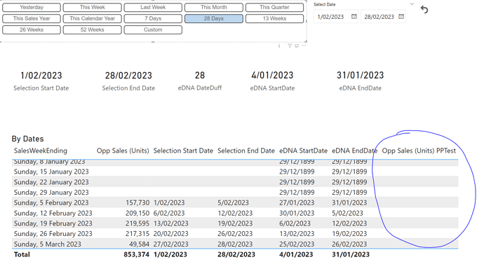Choose the 26 Weeks period
The width and height of the screenshot is (484, 269).
tap(32, 30)
